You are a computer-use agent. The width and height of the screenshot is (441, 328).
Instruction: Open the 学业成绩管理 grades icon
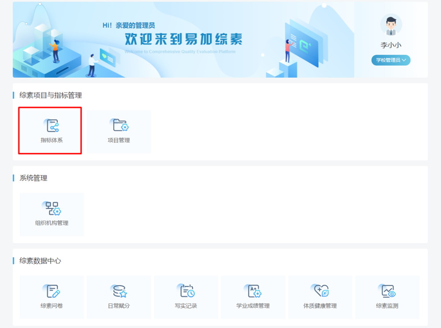click(253, 291)
